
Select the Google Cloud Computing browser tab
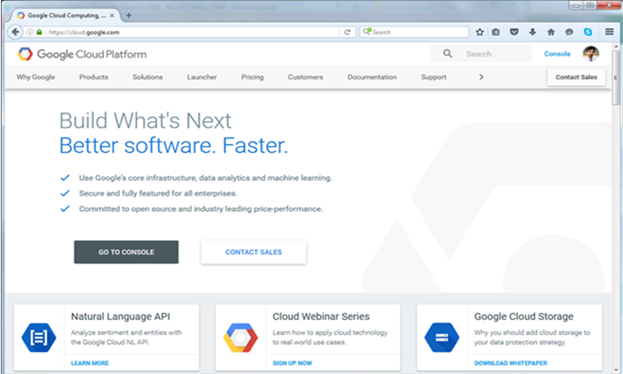pyautogui.click(x=66, y=15)
